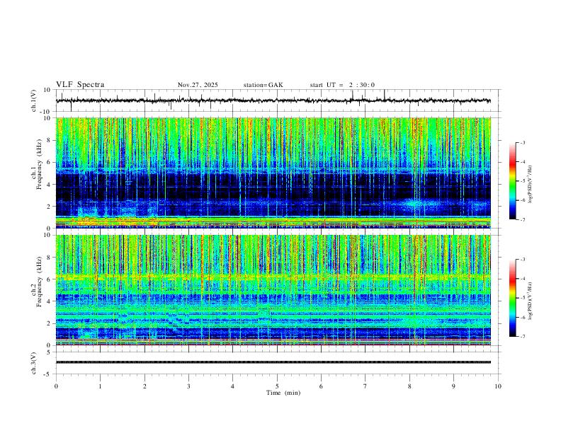Click the time axis tick label '8'
This screenshot has height=433, width=561.
coord(409,386)
